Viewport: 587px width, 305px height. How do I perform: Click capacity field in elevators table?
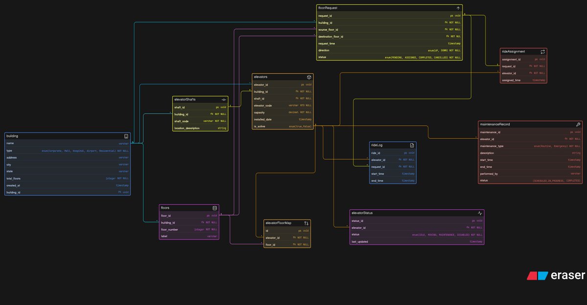283,112
